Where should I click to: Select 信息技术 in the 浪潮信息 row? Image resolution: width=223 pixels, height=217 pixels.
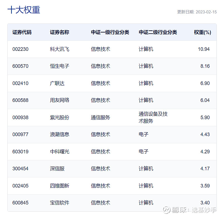point(101,135)
